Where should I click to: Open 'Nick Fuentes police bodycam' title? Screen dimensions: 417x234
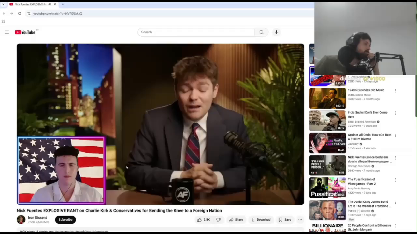coord(369,159)
